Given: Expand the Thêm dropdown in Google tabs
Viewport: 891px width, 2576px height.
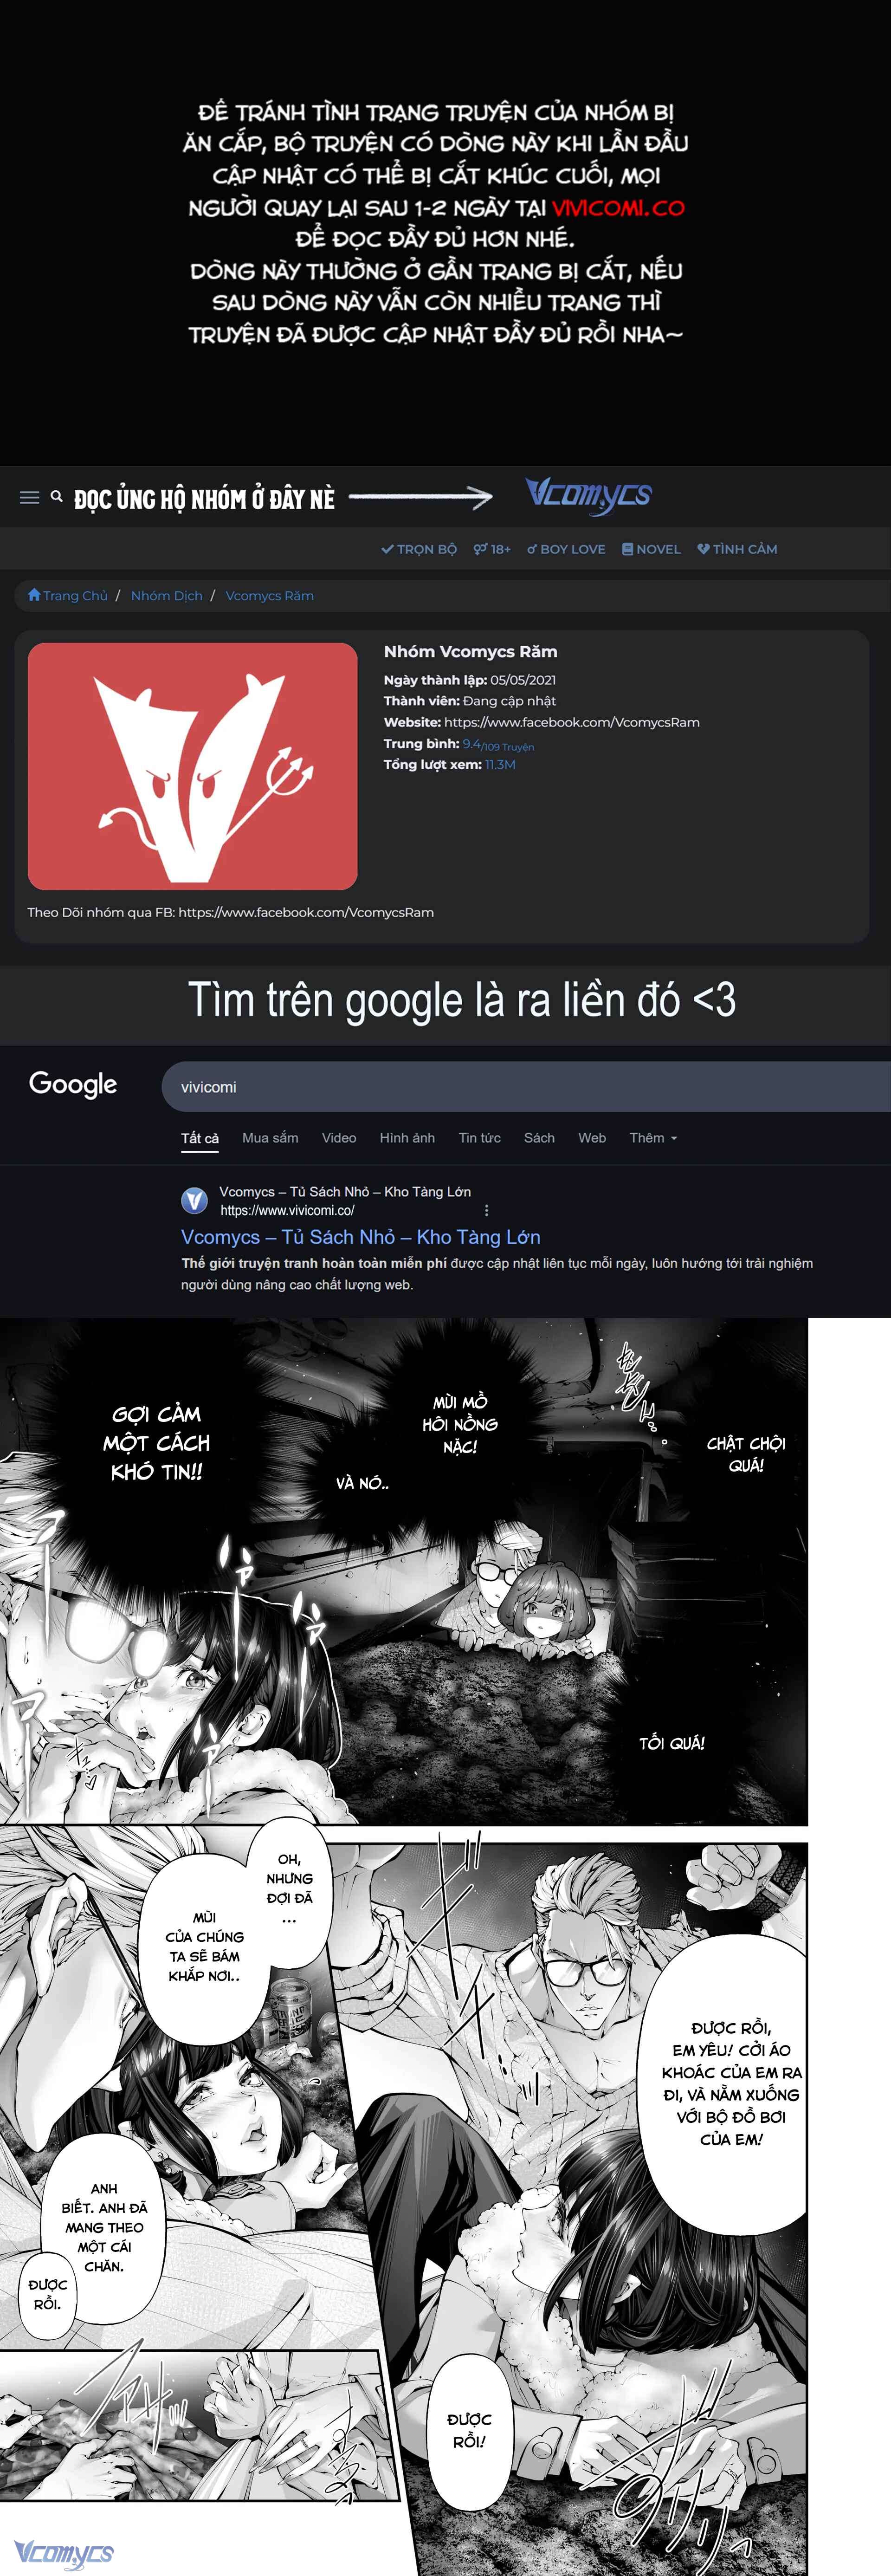Looking at the screenshot, I should coord(653,1138).
